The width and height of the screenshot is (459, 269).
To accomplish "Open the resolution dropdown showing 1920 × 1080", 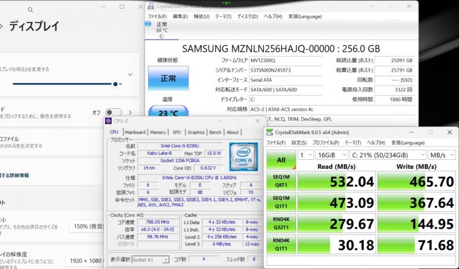I will (85, 261).
